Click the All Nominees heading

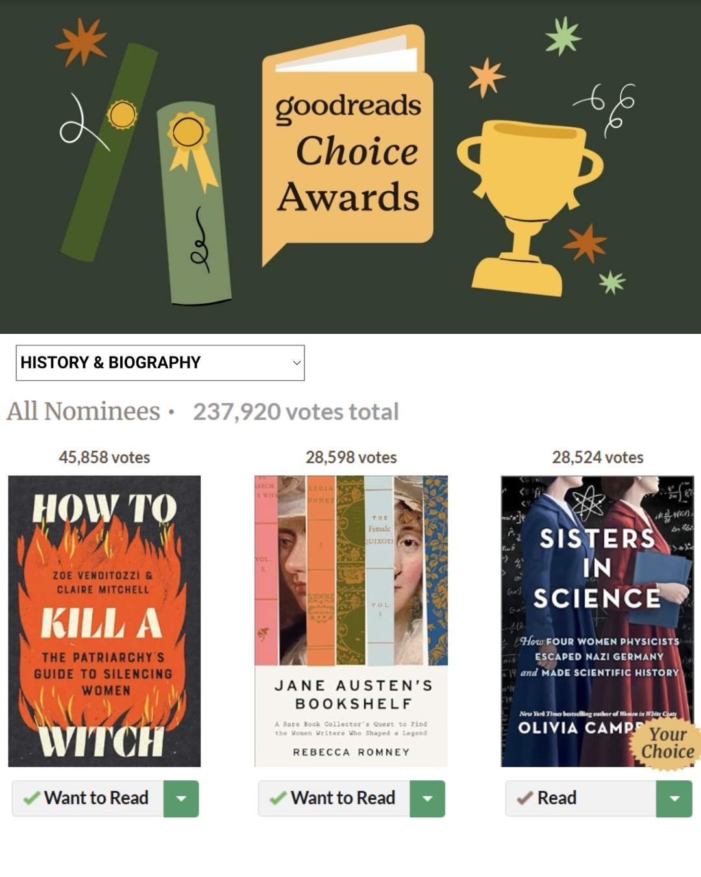[x=83, y=411]
